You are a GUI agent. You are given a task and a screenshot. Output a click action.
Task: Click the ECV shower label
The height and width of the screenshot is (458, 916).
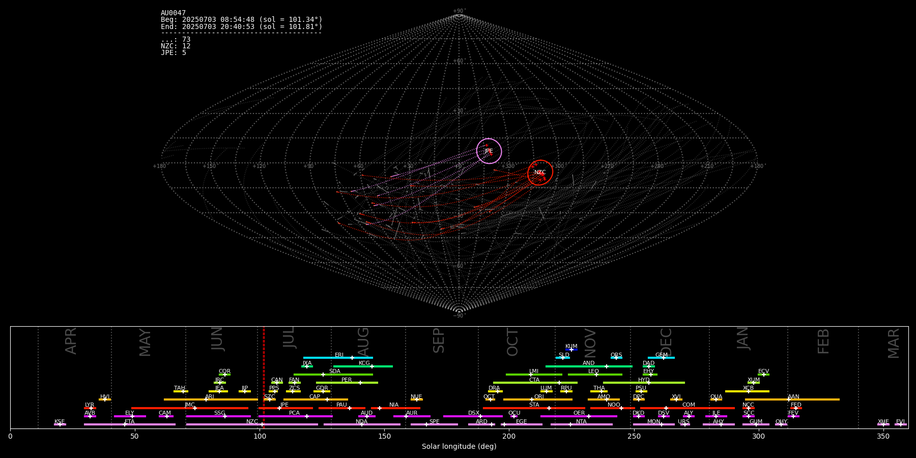(x=763, y=371)
